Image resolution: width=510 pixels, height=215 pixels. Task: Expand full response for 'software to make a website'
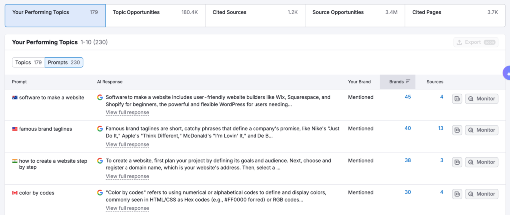[x=127, y=112]
